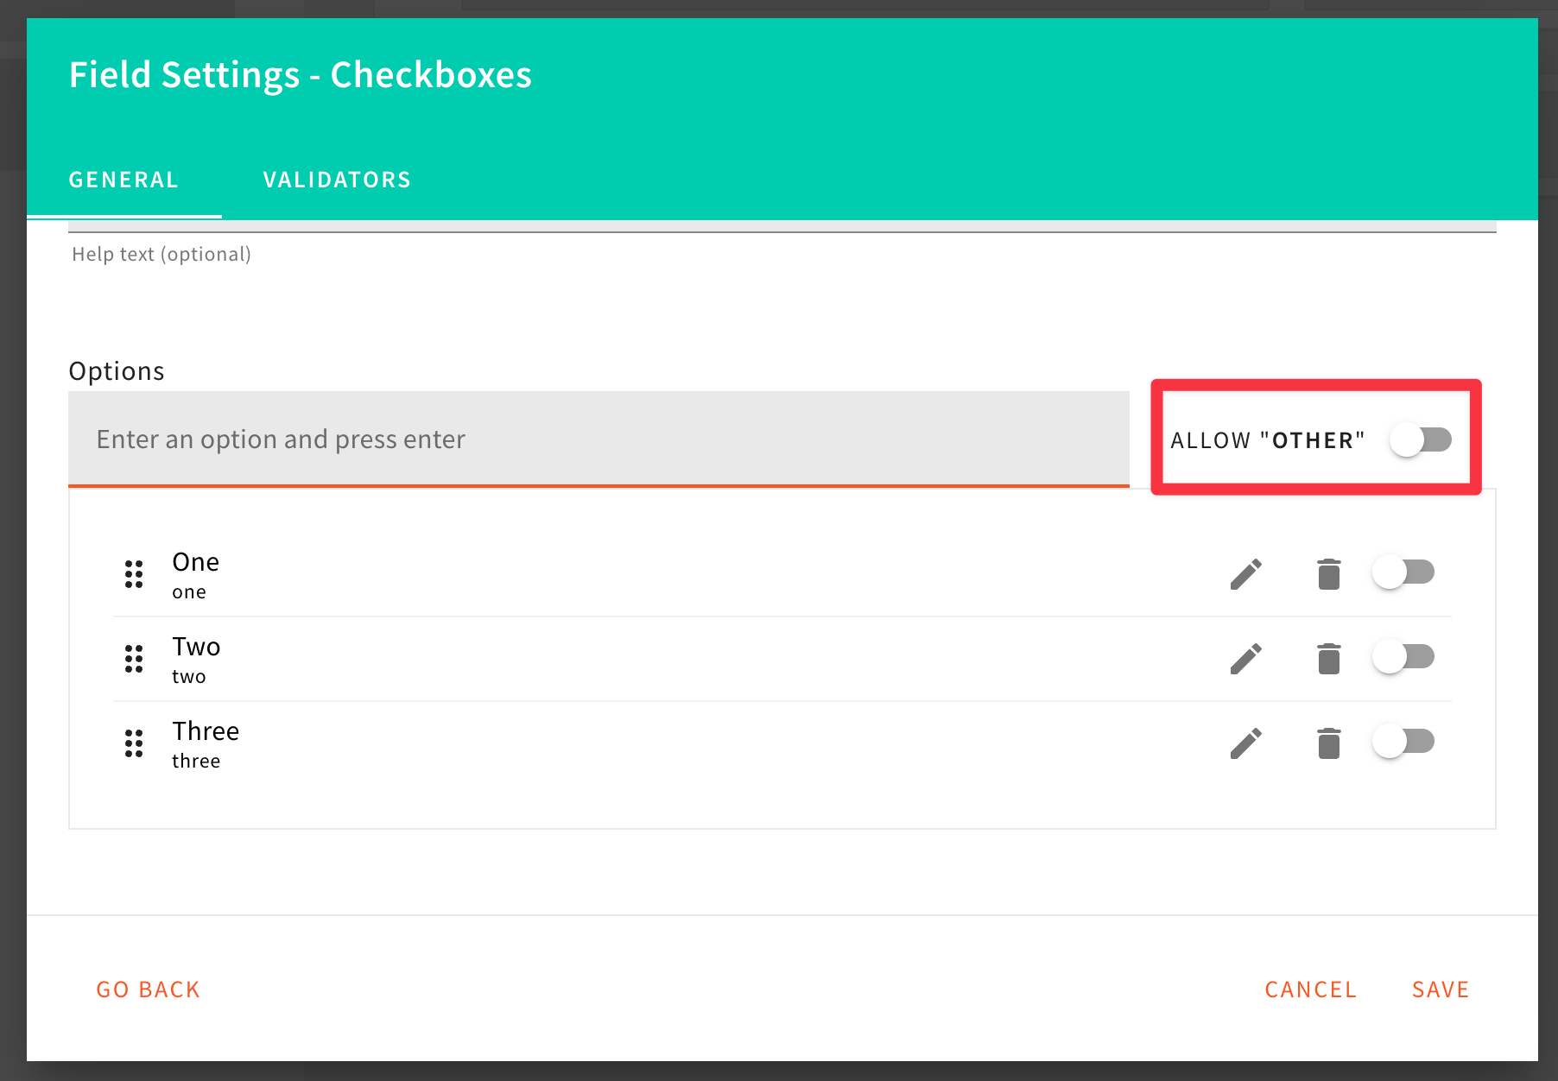Select the GENERAL tab
Screen dimensions: 1558x1081
pos(123,180)
